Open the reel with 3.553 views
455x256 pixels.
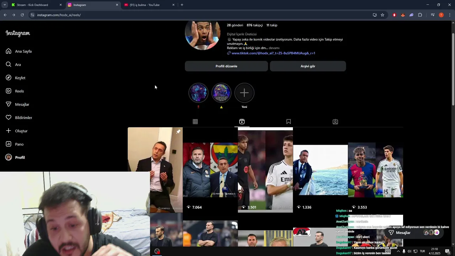click(376, 170)
